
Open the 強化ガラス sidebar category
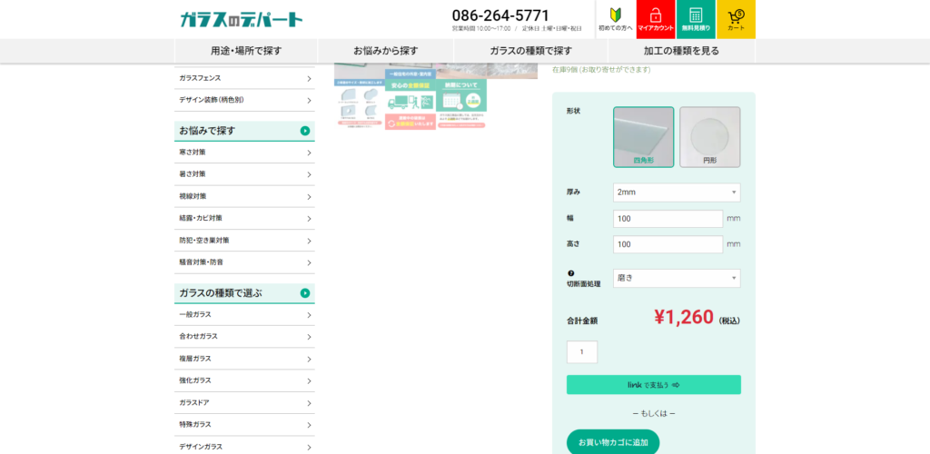244,380
